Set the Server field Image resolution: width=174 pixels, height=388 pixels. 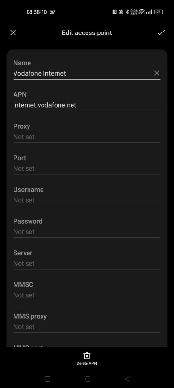(x=87, y=259)
